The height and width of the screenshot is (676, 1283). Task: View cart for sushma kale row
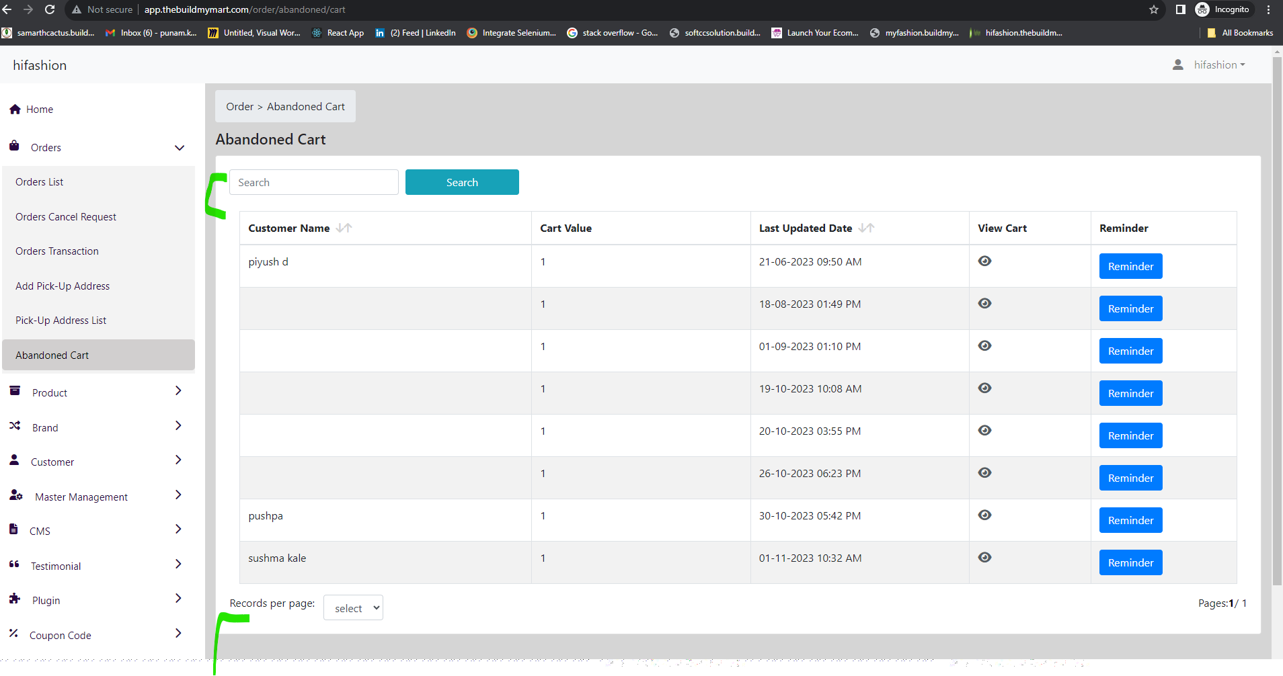click(985, 558)
